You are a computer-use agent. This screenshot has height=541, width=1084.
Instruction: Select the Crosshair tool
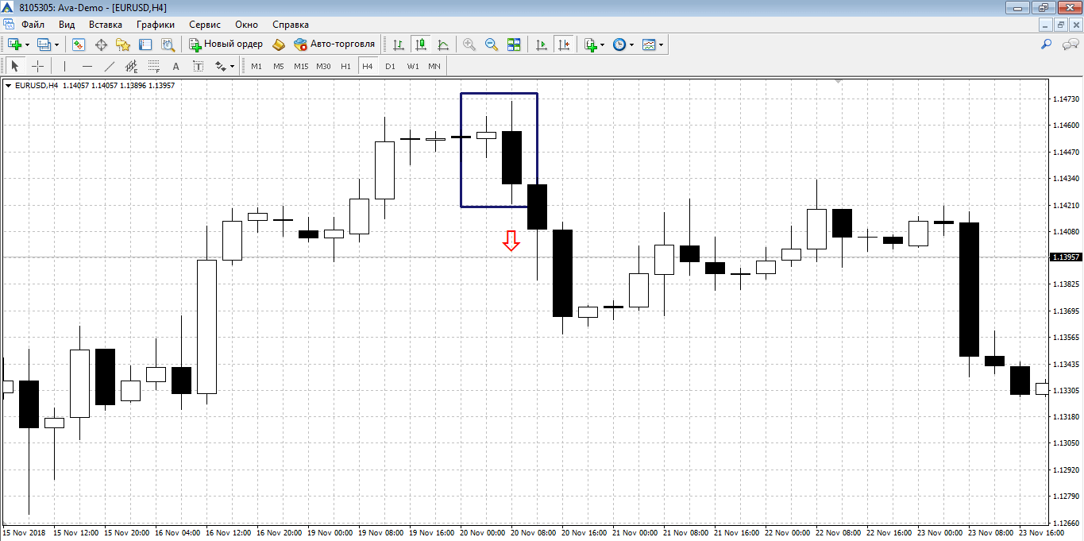click(37, 66)
